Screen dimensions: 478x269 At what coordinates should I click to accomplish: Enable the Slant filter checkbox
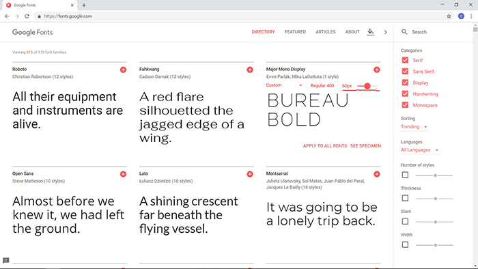(405, 221)
